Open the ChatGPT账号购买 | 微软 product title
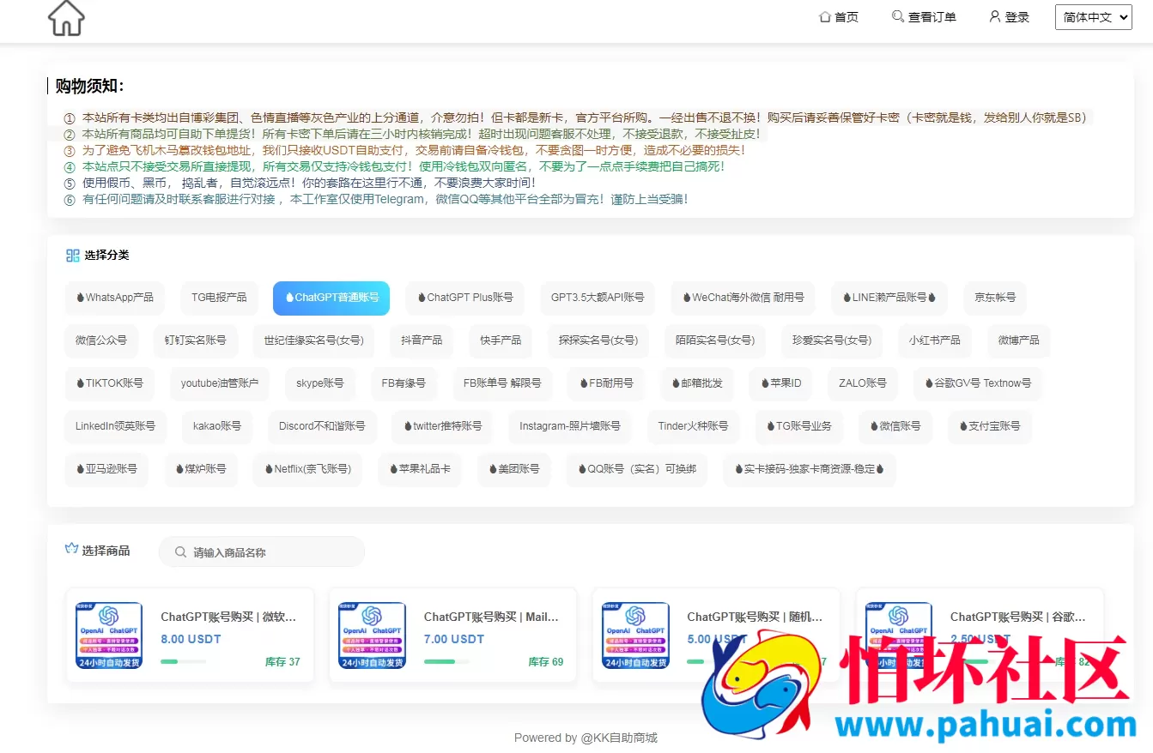 pyautogui.click(x=228, y=617)
